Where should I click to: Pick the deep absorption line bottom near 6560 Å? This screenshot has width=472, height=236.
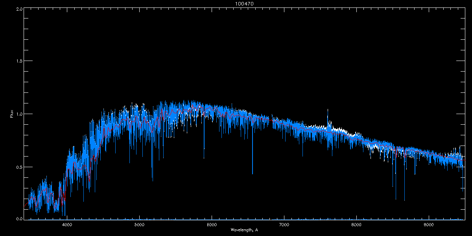(x=253, y=173)
